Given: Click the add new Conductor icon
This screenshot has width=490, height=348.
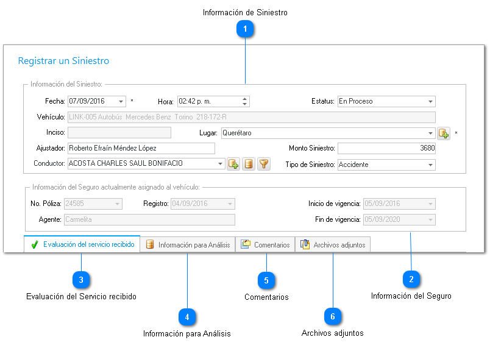Looking at the screenshot, I should tap(233, 164).
